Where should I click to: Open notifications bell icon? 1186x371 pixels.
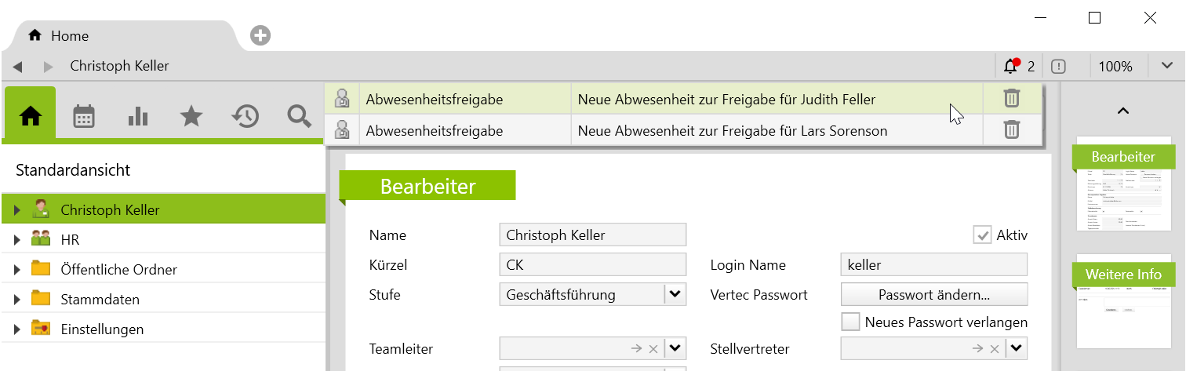(1010, 67)
